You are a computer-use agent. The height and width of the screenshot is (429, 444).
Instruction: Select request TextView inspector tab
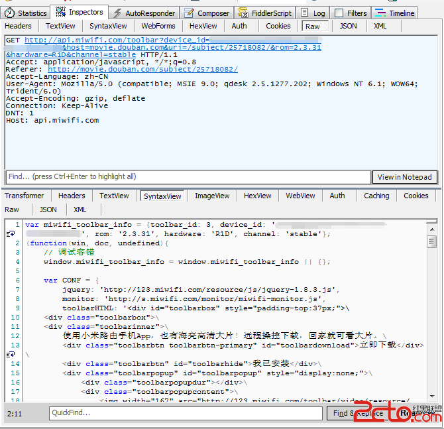(60, 26)
